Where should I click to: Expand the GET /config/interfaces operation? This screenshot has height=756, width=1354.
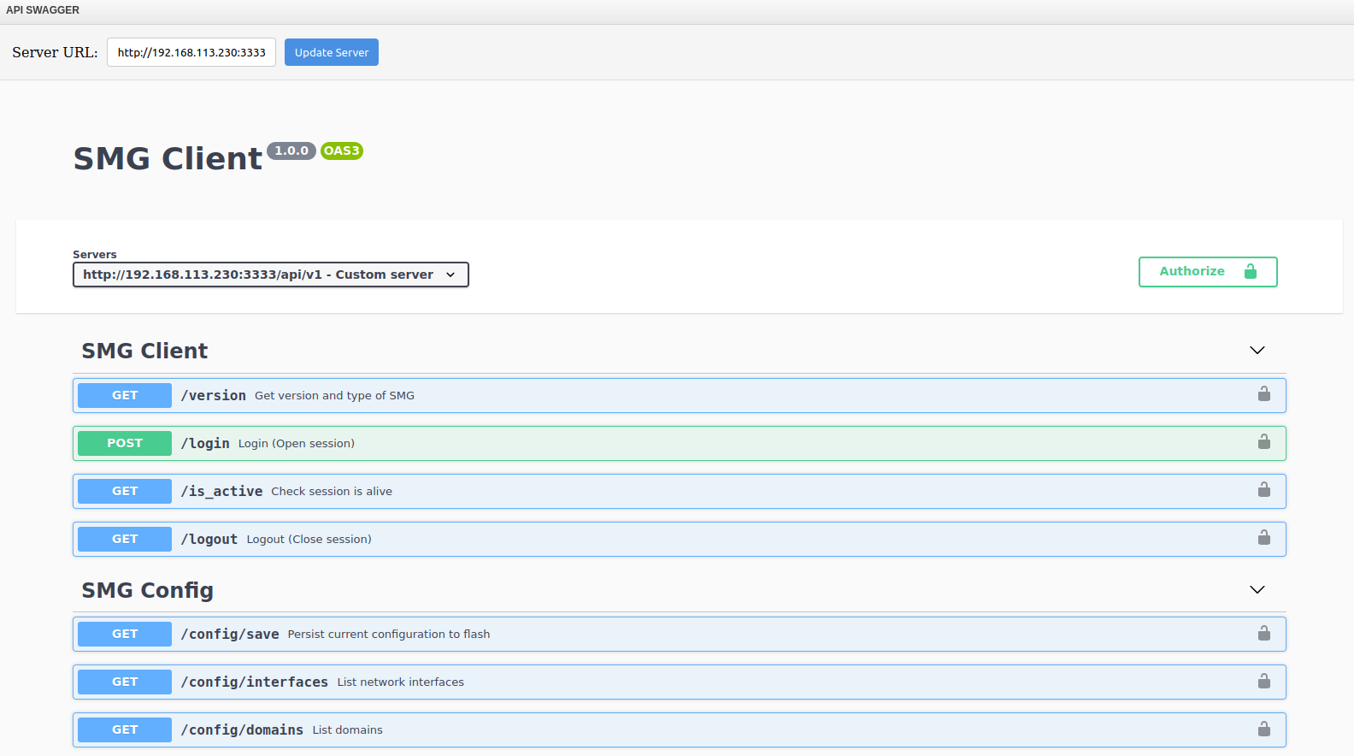coord(680,682)
